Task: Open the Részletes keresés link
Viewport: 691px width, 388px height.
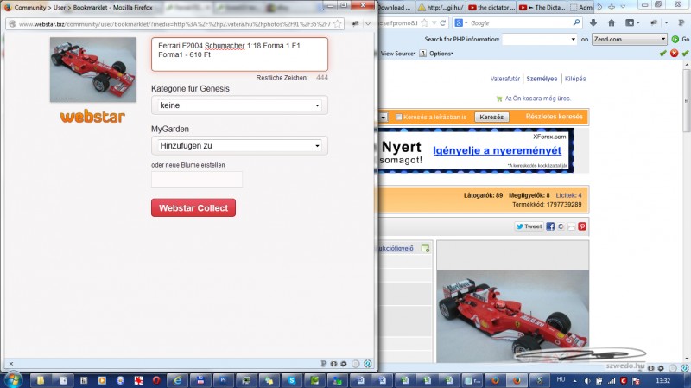Action: (x=554, y=117)
